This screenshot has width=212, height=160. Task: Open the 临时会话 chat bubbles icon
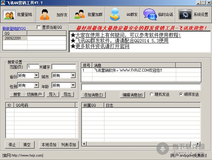[x=150, y=15]
